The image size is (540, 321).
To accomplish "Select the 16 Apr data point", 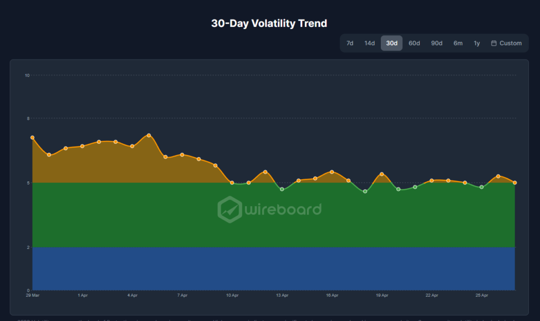I will [x=332, y=172].
